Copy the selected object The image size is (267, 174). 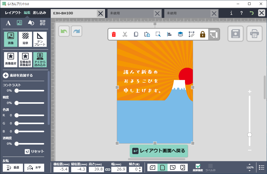tap(136, 34)
